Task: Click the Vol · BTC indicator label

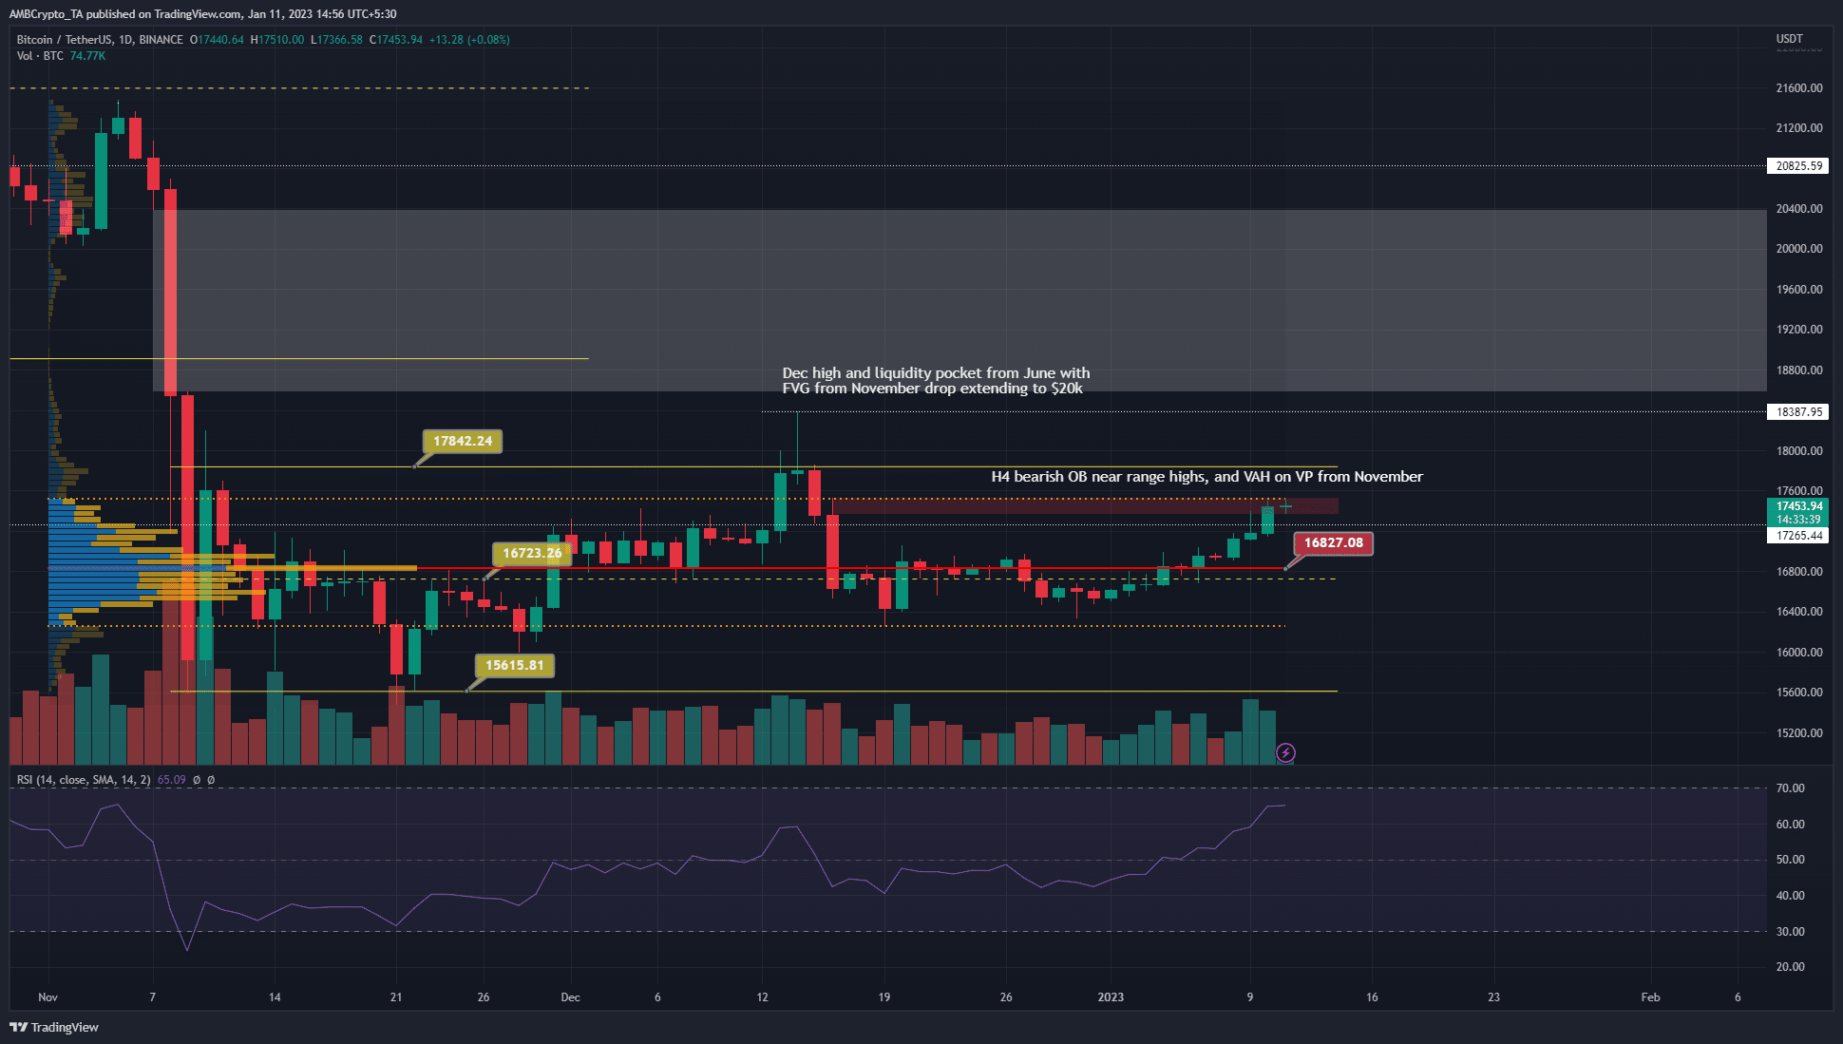Action: point(40,56)
